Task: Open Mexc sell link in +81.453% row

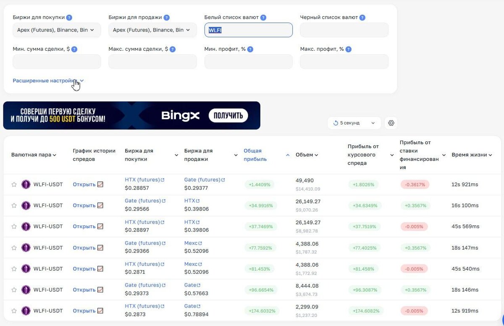Action: pos(193,264)
